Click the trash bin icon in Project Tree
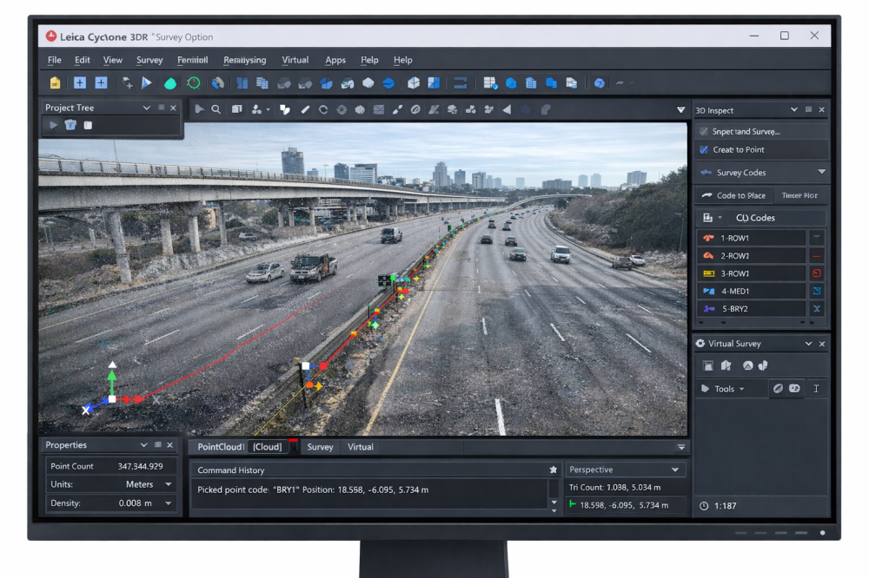This screenshot has width=869, height=578. (70, 125)
